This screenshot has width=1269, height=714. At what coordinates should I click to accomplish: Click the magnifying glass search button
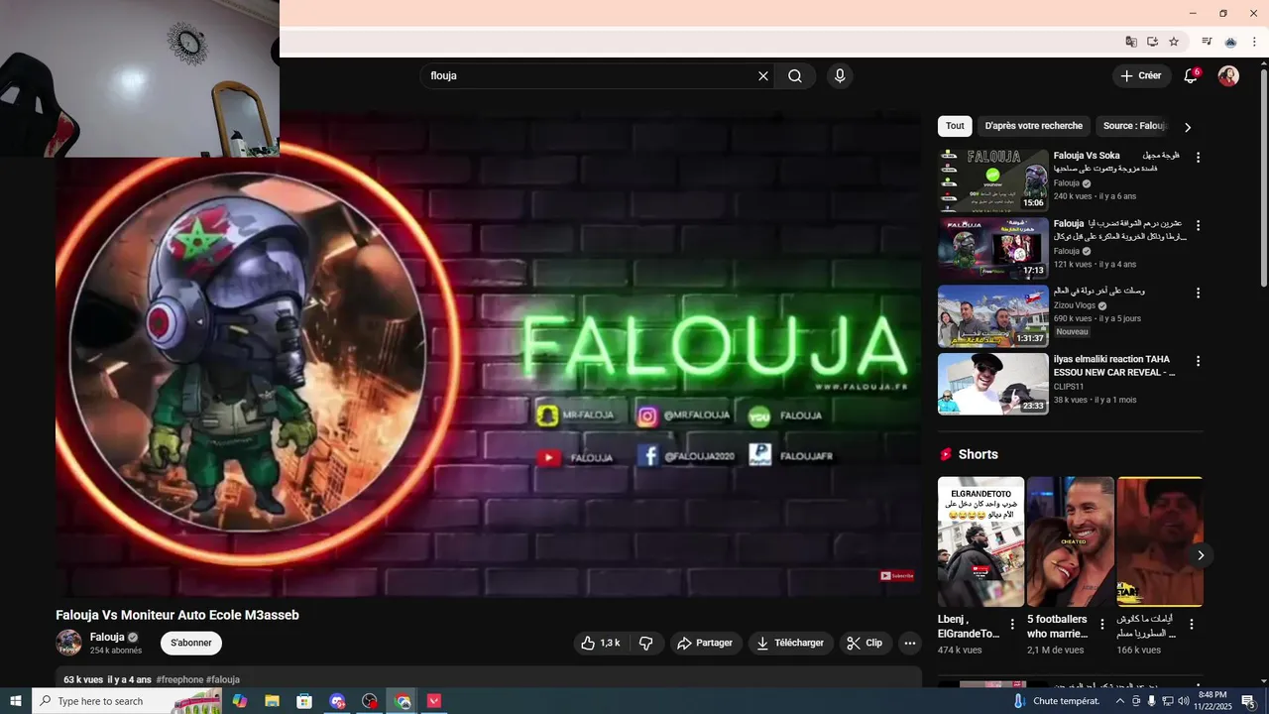(795, 76)
